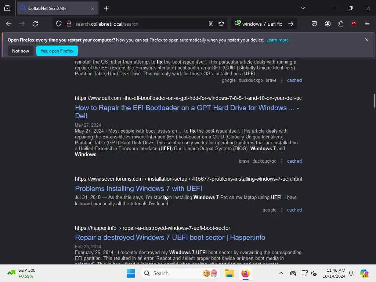Open the sound muted tray icon
Viewport: 376px width, 282px height.
pos(314,273)
